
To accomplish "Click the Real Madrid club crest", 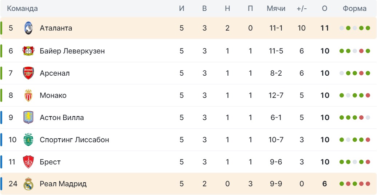I will (x=28, y=184).
